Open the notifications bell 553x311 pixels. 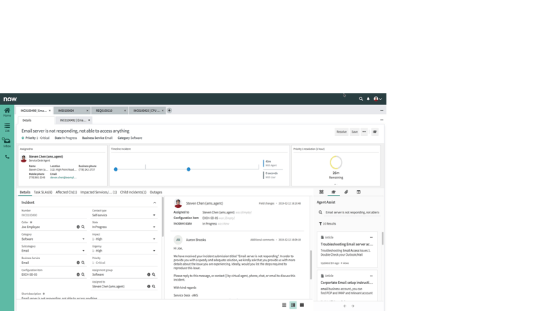(368, 99)
